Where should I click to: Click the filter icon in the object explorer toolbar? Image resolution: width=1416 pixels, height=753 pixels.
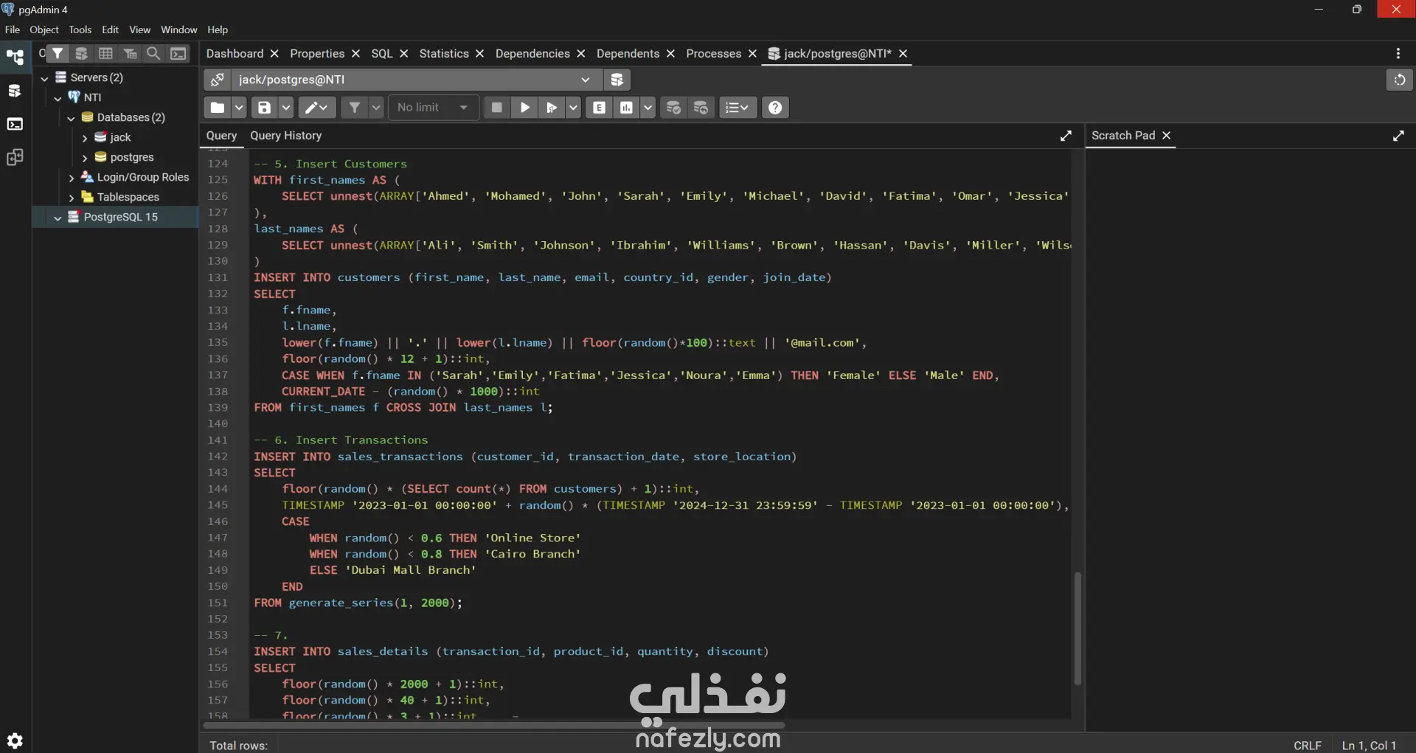pyautogui.click(x=58, y=53)
